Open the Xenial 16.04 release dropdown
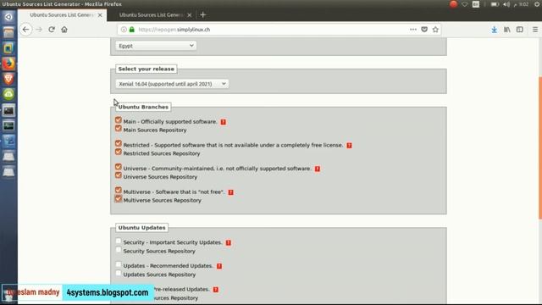The image size is (542, 305). (x=172, y=84)
